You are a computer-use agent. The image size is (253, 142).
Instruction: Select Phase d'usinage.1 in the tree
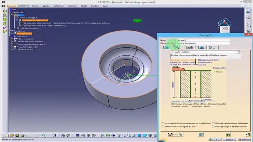28,18
